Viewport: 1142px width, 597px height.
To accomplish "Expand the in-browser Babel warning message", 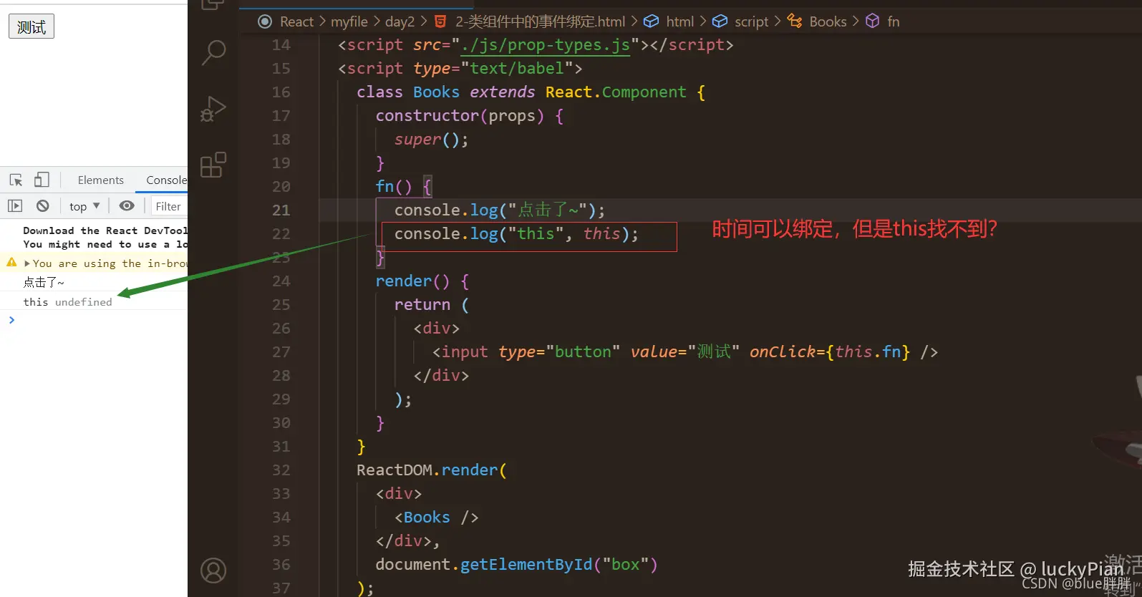I will tap(27, 263).
